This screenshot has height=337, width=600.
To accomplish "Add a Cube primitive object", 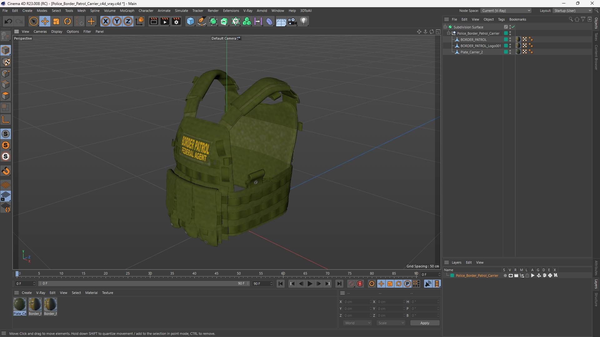I will [x=190, y=21].
